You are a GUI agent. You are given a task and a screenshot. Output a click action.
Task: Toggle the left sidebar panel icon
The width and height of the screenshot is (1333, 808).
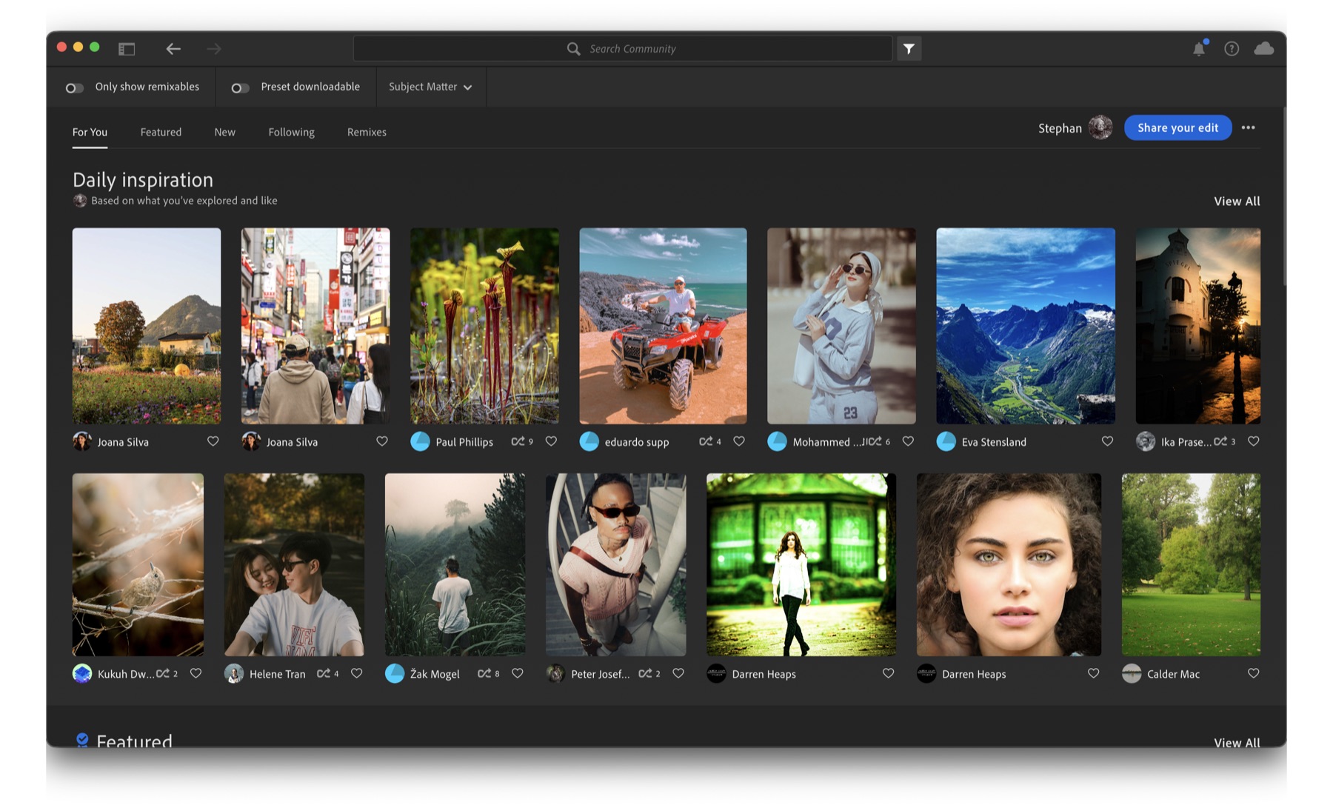127,49
